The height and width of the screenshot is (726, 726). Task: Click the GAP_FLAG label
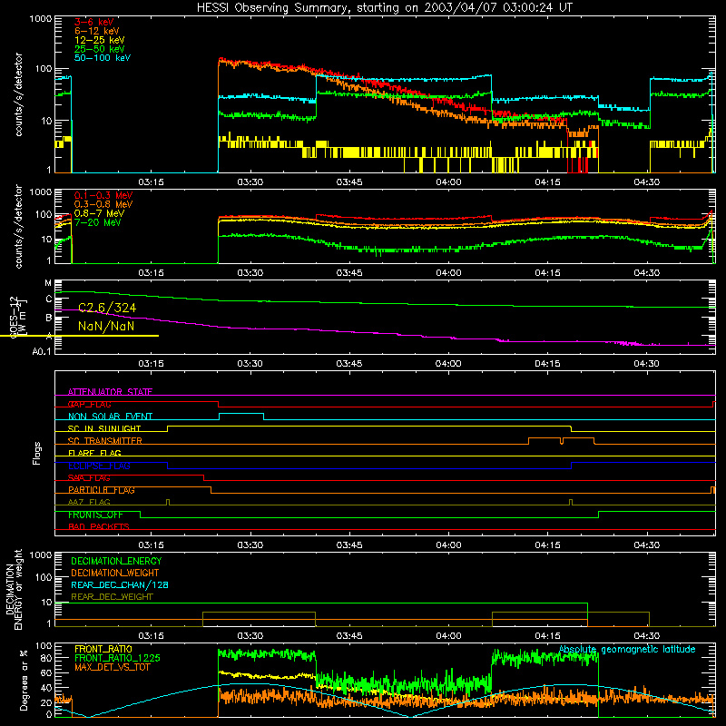click(x=89, y=404)
